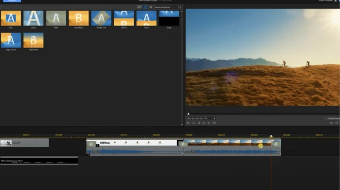Click the Search the library field
The width and height of the screenshot is (340, 190).
[x=166, y=7]
